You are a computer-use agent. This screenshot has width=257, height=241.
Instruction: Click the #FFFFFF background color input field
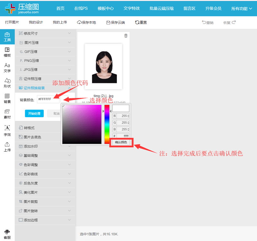tap(48, 99)
